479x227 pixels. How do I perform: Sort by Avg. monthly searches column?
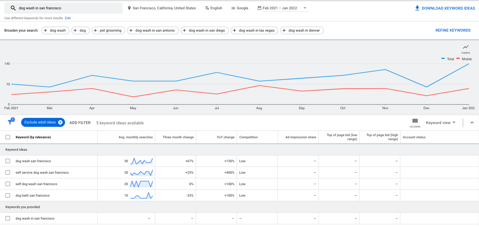click(136, 137)
